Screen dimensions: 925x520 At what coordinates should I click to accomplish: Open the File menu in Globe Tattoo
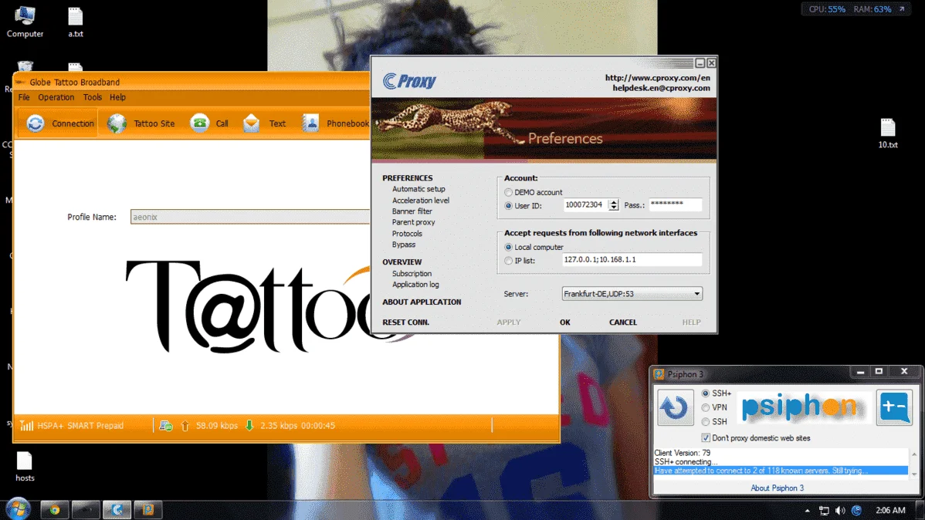click(24, 97)
